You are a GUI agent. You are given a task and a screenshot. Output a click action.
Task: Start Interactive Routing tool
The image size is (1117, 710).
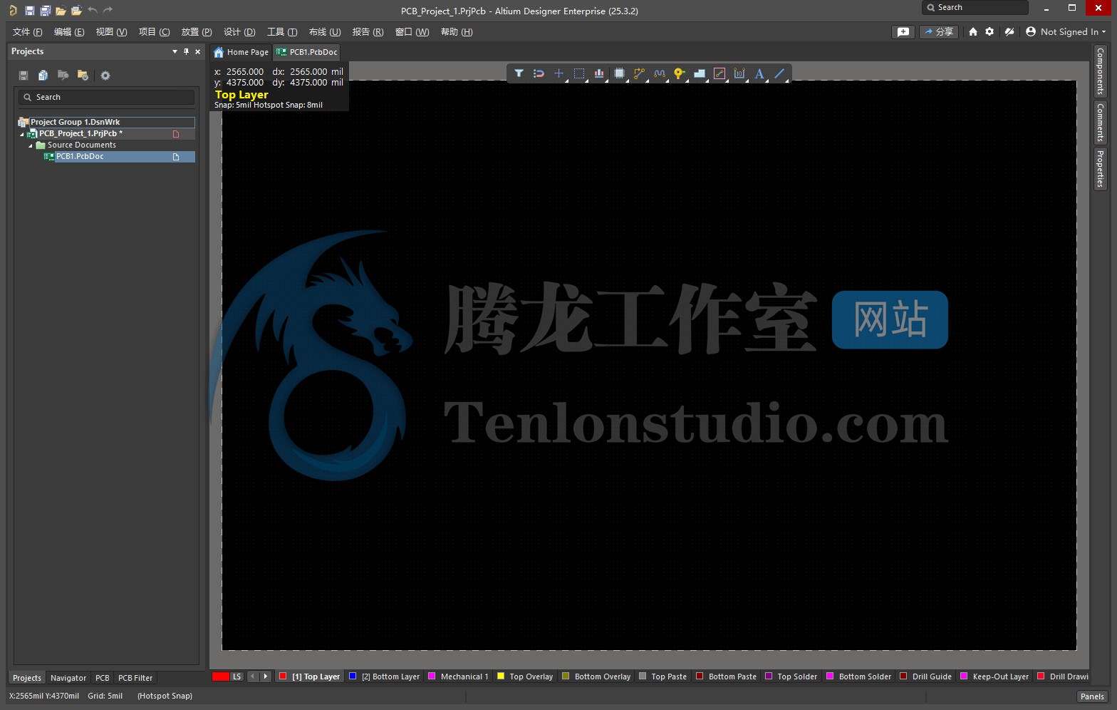tap(639, 73)
